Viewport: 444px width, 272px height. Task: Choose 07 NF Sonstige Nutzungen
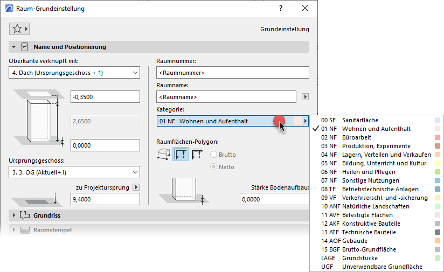pos(377,180)
